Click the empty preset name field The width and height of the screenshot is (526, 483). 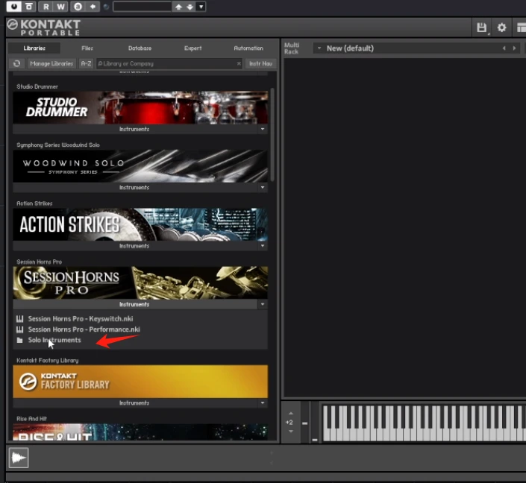(x=143, y=7)
